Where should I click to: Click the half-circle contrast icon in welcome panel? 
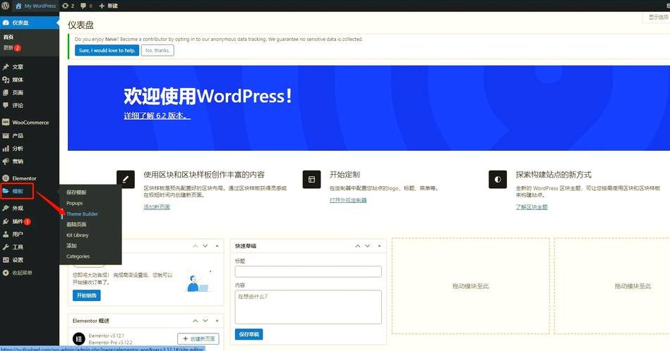click(x=497, y=180)
